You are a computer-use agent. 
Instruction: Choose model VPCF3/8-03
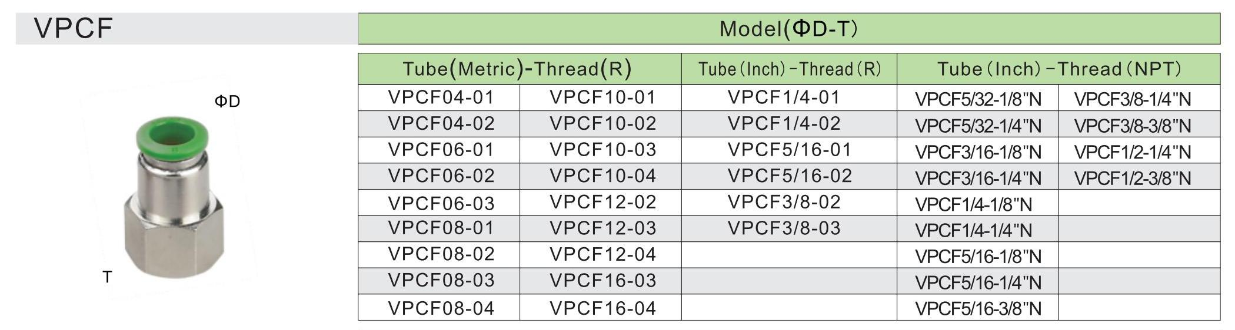(784, 228)
